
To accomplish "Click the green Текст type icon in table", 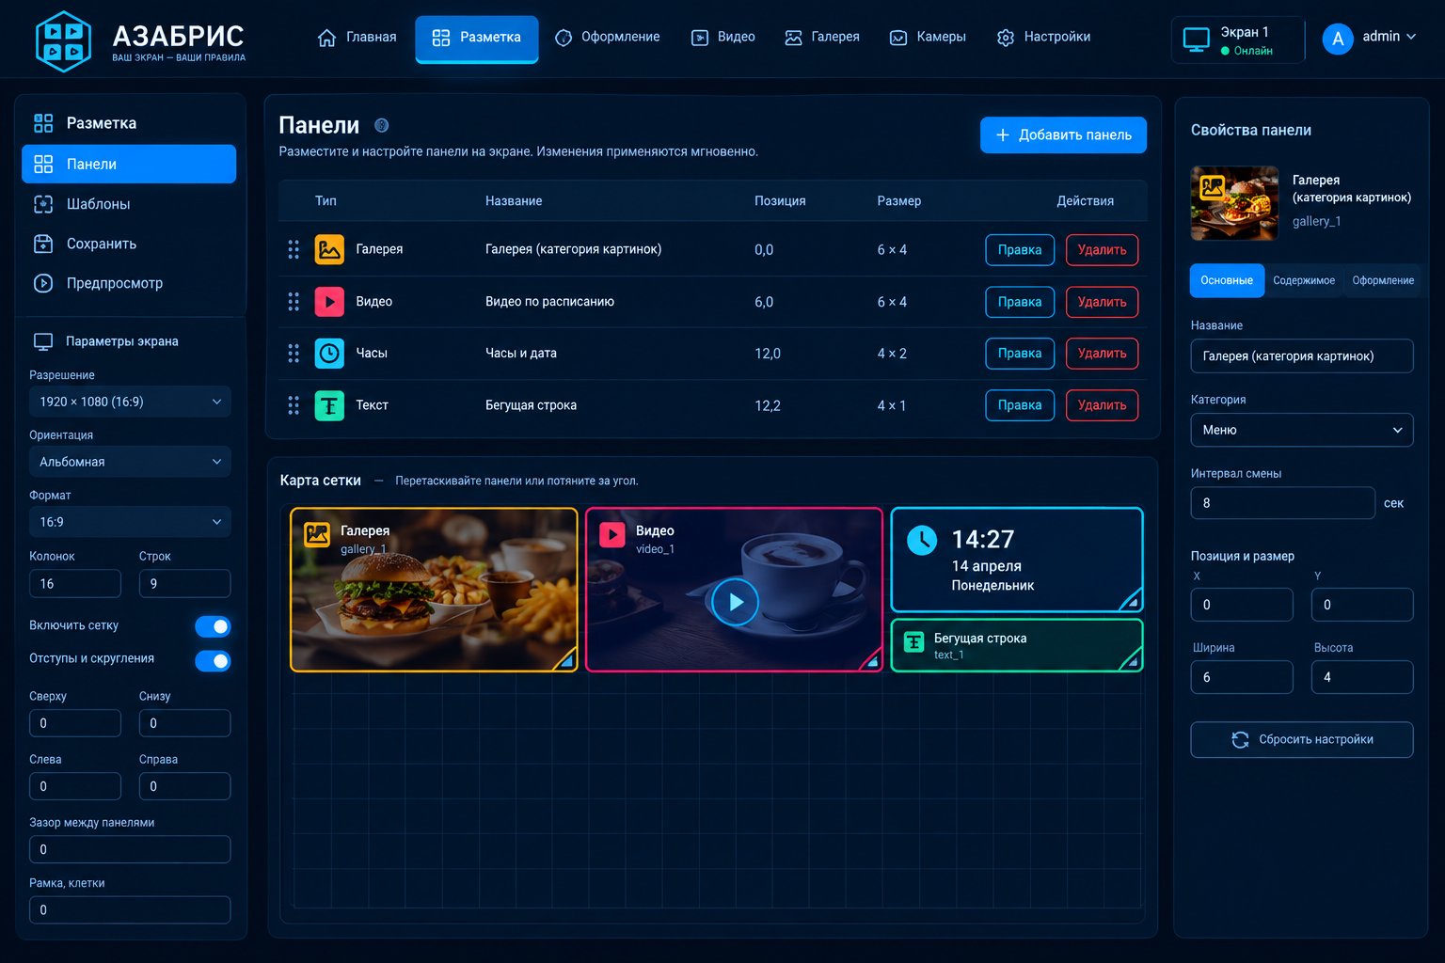I will (329, 405).
